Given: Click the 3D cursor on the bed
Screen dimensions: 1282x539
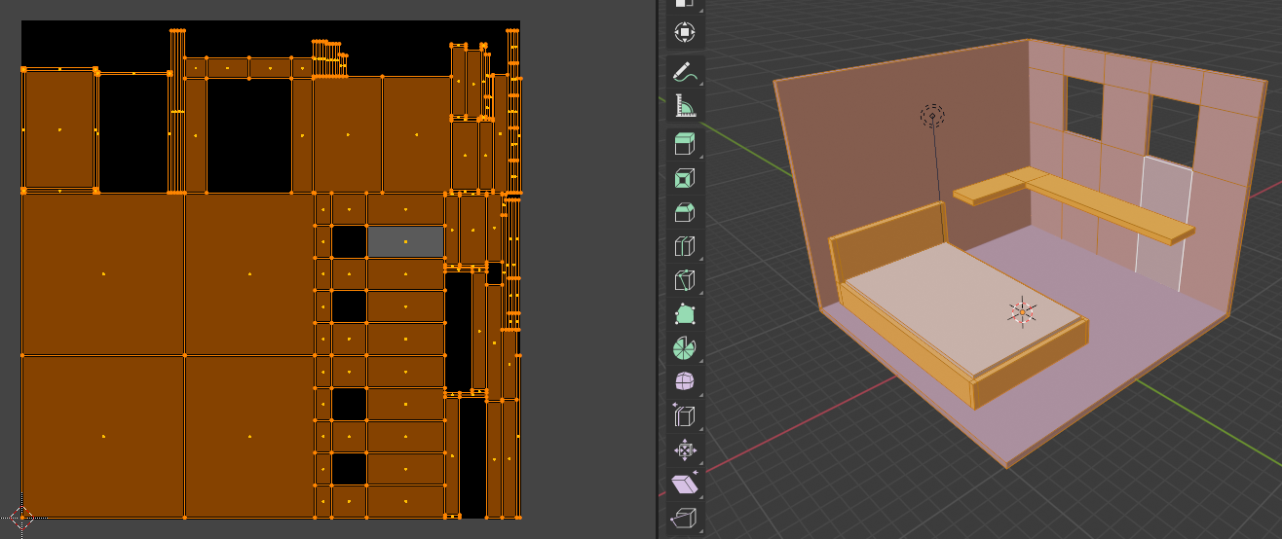Looking at the screenshot, I should (x=1022, y=311).
